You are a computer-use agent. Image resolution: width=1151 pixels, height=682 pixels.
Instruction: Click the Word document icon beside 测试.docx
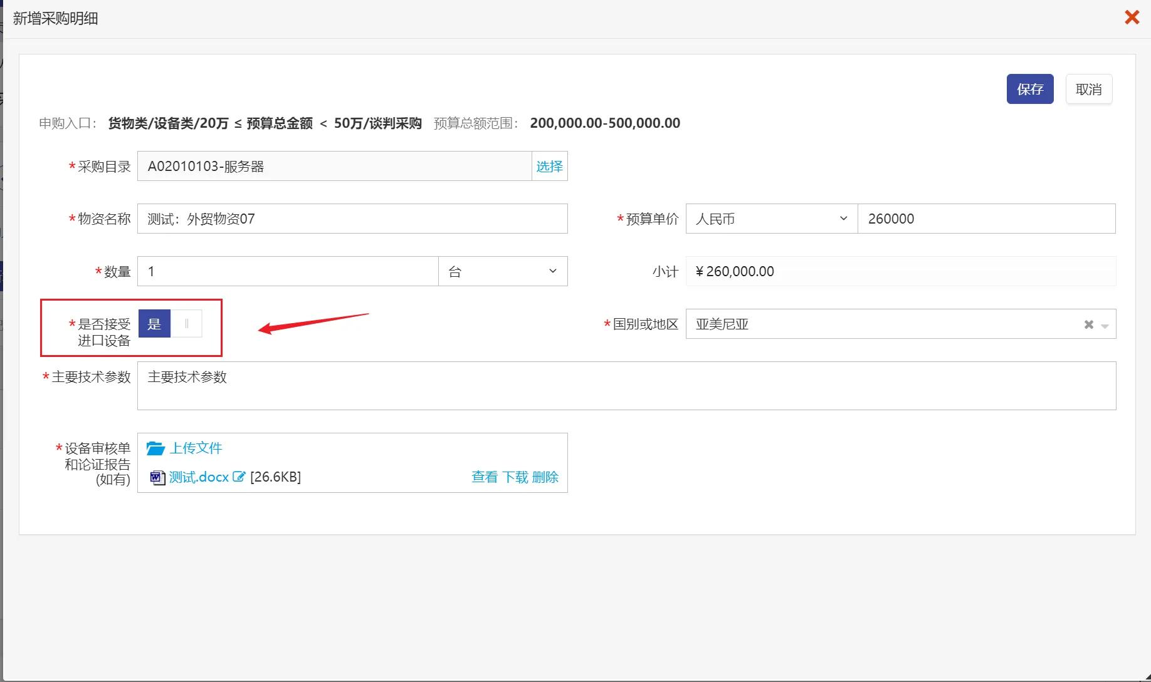157,477
